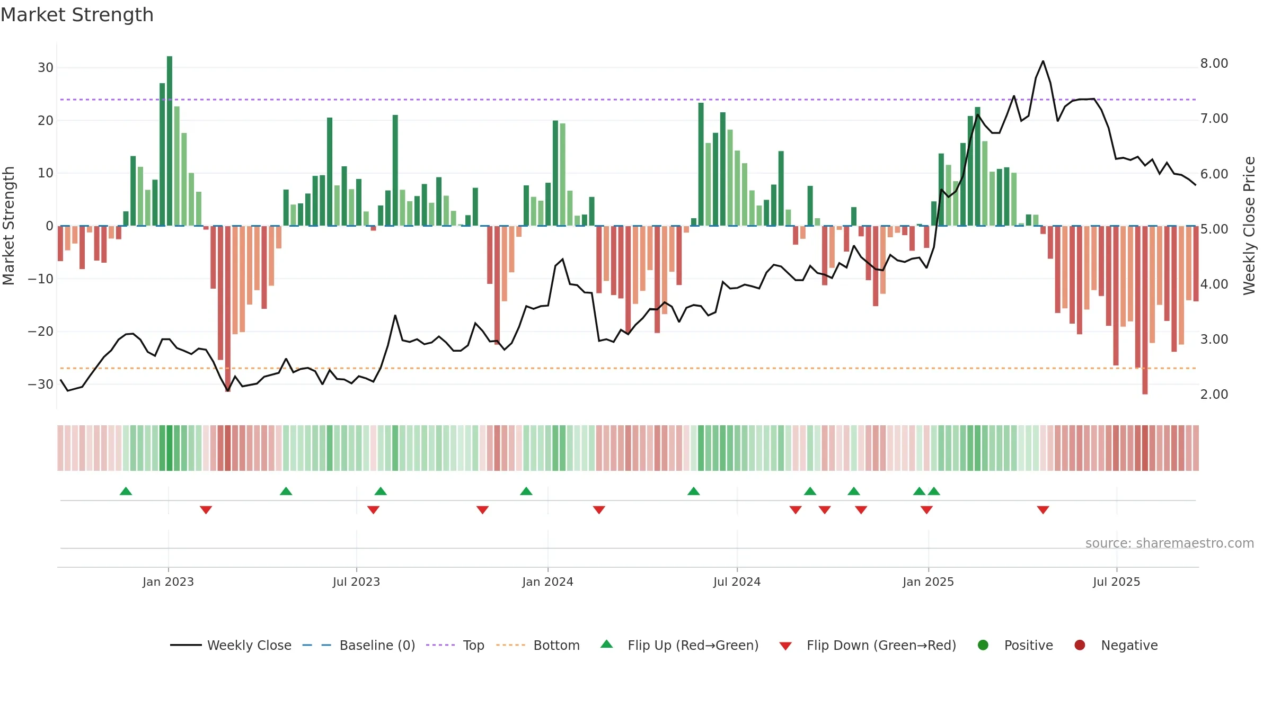1272x715 pixels.
Task: Click the Jul 2025 x-axis label
Action: pyautogui.click(x=1116, y=582)
